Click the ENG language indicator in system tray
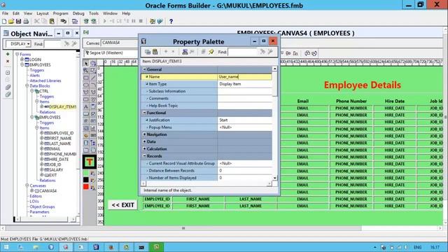The height and width of the screenshot is (252, 448). [x=417, y=247]
